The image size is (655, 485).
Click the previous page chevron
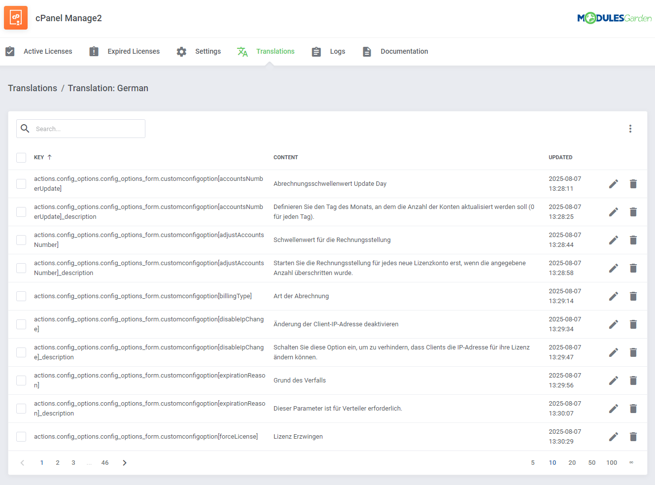click(22, 462)
